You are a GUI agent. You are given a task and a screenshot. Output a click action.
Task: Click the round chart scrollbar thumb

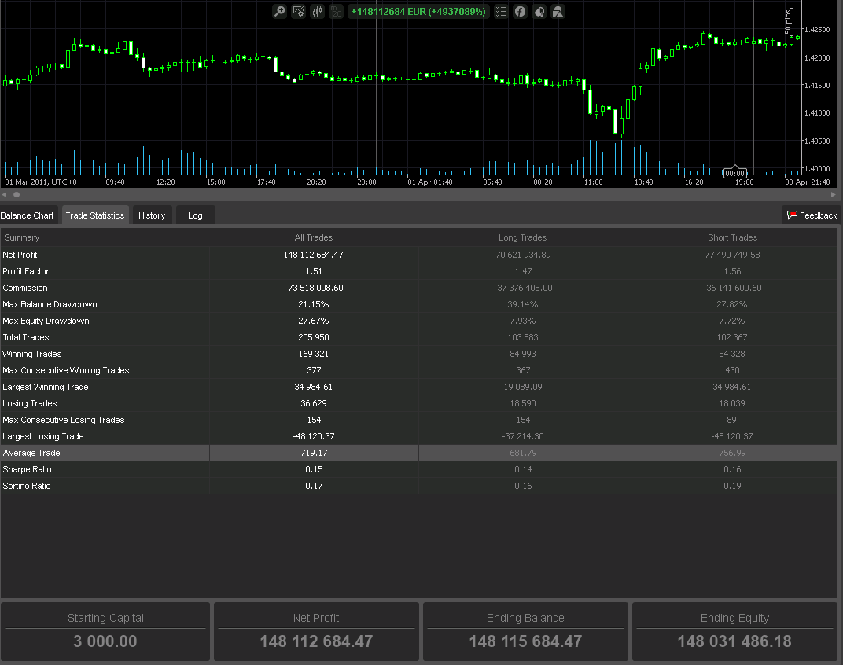click(17, 194)
